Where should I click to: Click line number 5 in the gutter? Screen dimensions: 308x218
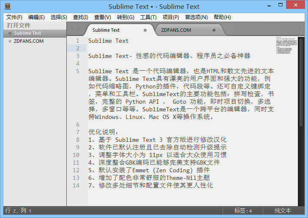point(78,71)
